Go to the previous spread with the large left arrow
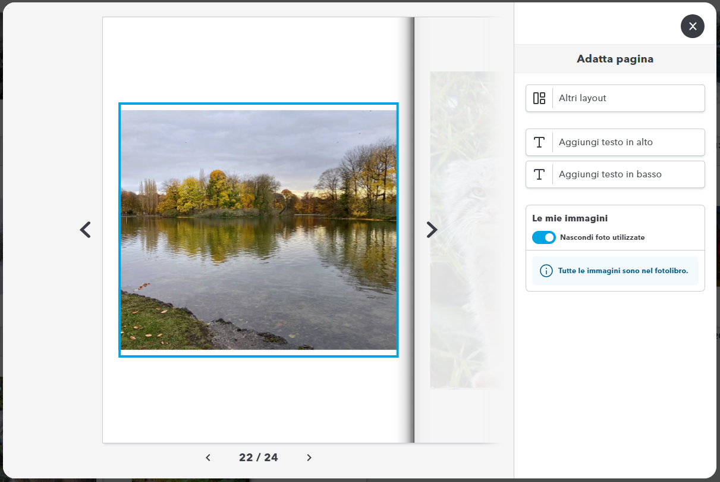The height and width of the screenshot is (482, 720). [x=86, y=230]
